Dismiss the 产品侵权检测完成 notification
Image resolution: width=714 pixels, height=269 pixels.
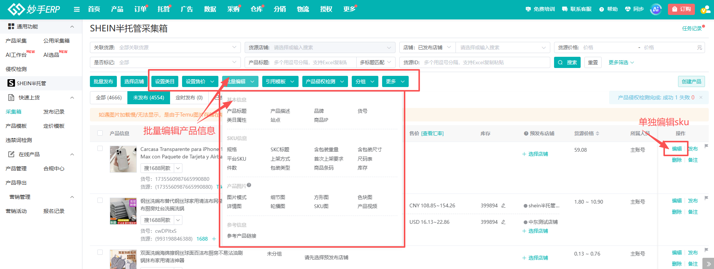click(701, 98)
